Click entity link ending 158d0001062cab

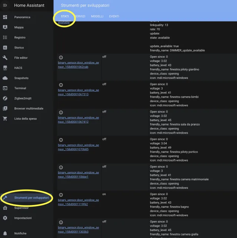(79, 65)
